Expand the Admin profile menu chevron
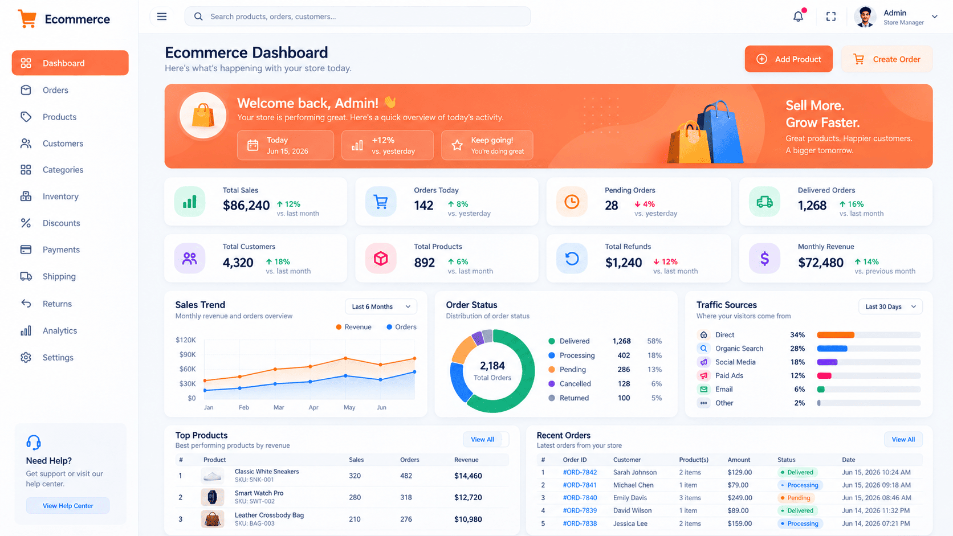Screen dimensions: 953x536 [935, 17]
